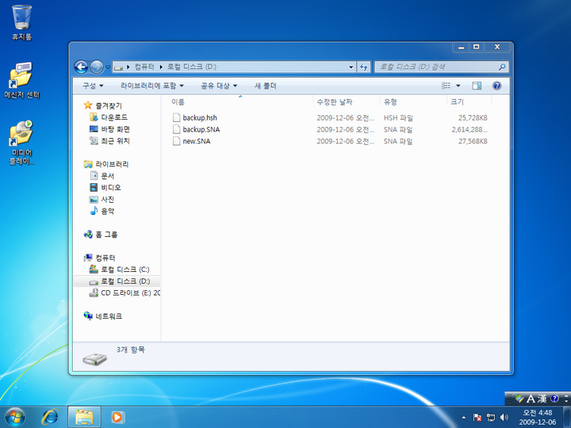Open the 공유 대상 menu
The width and height of the screenshot is (571, 428).
219,86
